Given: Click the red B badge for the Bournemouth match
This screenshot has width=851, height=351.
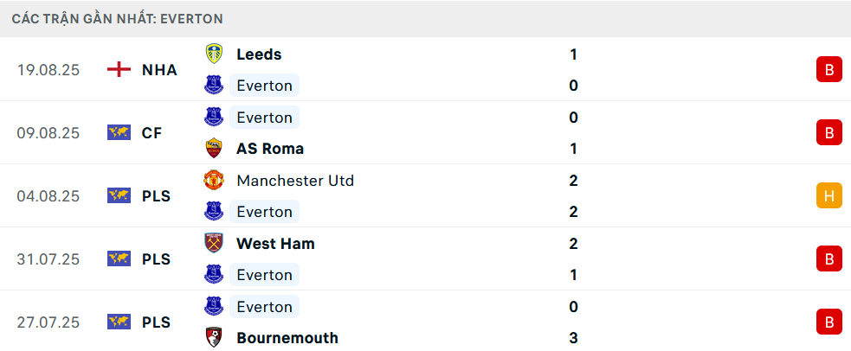Looking at the screenshot, I should pos(828,322).
